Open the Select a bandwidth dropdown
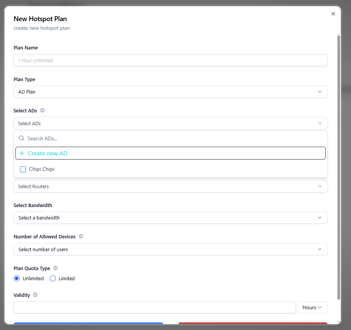The image size is (351, 330). [x=170, y=218]
